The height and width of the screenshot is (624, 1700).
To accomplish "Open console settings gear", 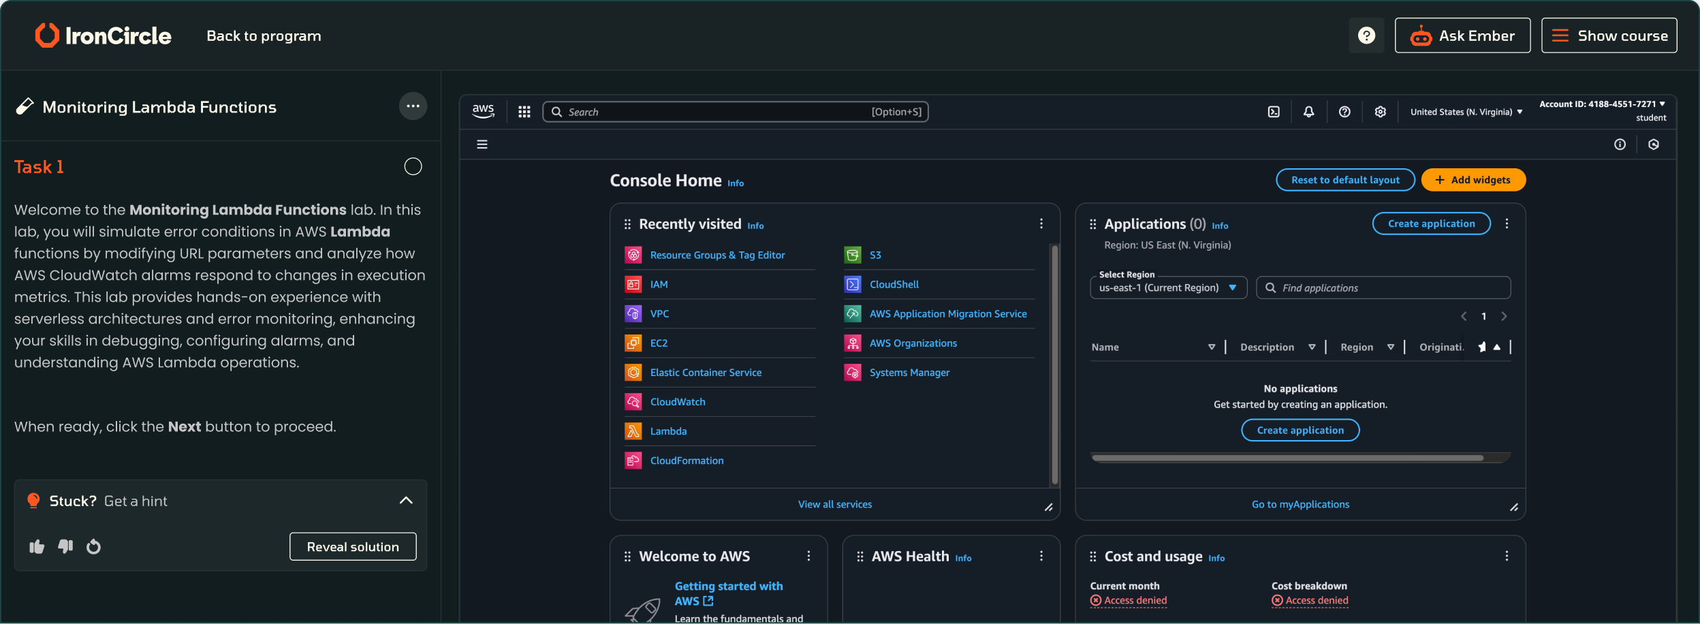I will click(1380, 112).
